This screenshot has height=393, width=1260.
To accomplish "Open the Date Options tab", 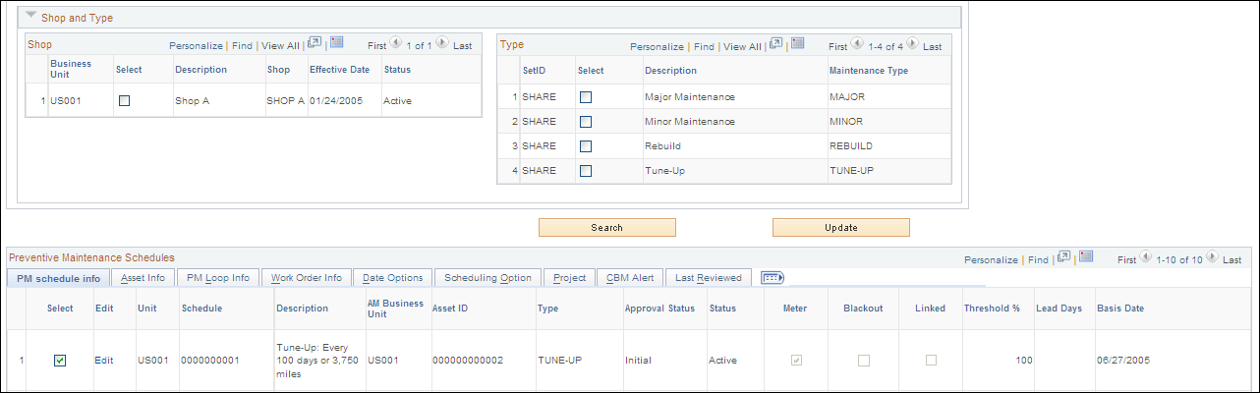I will point(391,277).
